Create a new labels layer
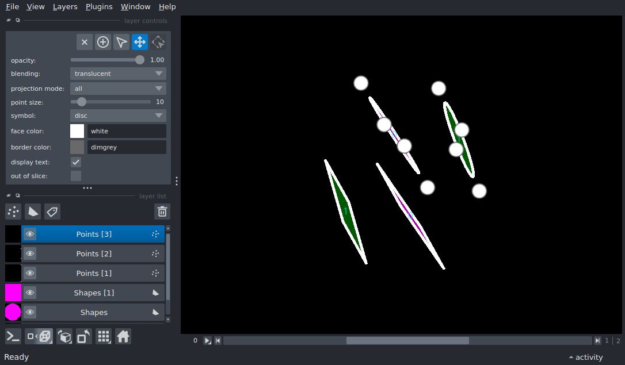 point(52,212)
